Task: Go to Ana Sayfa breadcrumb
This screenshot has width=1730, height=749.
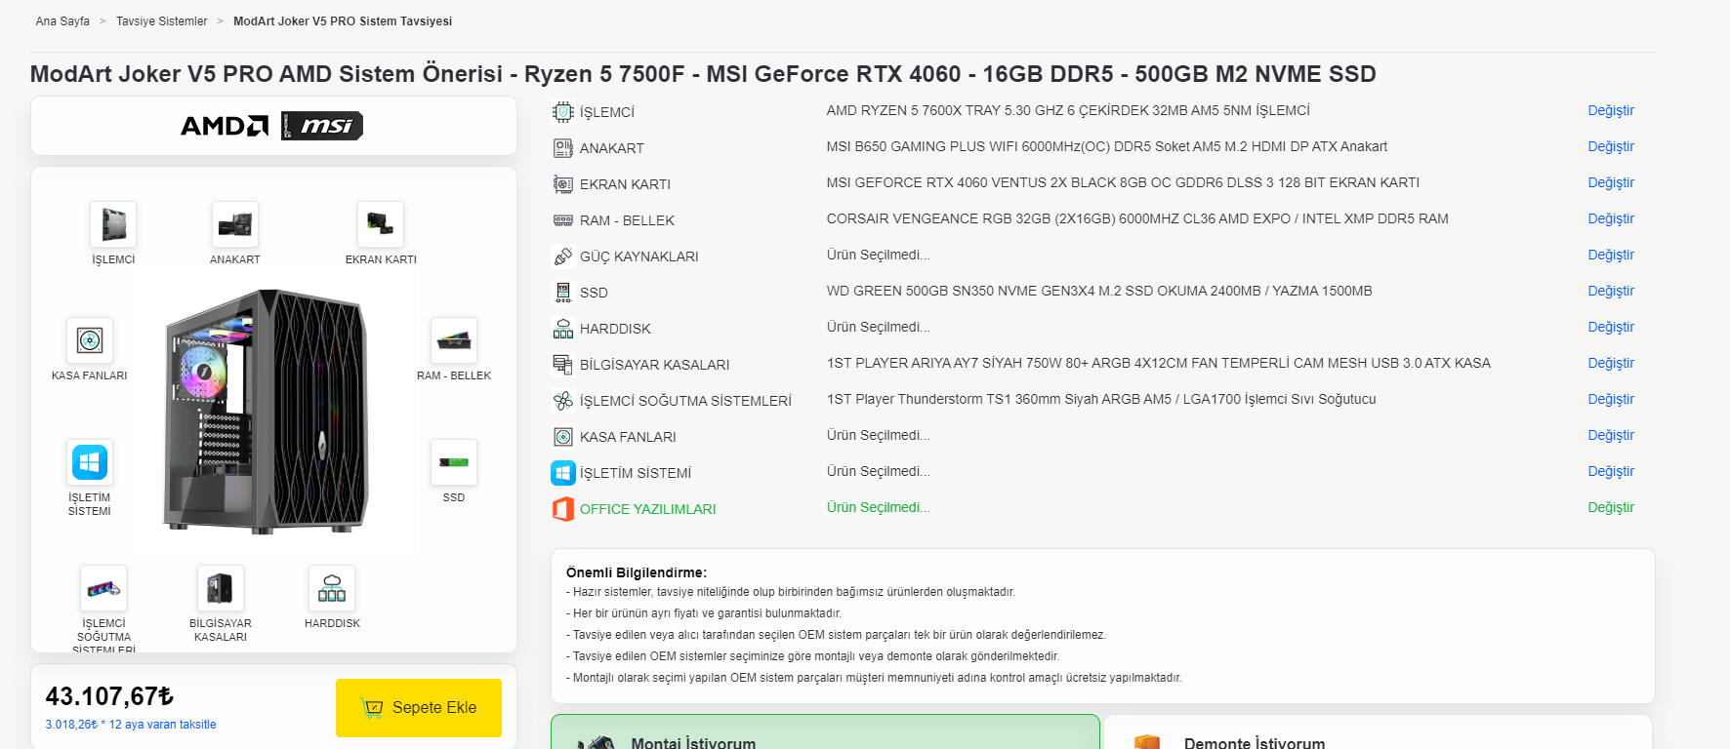Action: tap(62, 21)
